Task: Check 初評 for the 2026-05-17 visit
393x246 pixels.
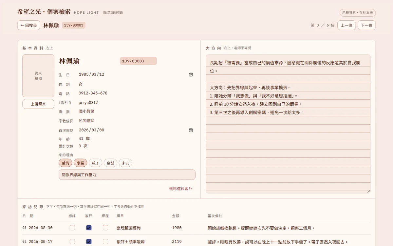Action: 72,241
